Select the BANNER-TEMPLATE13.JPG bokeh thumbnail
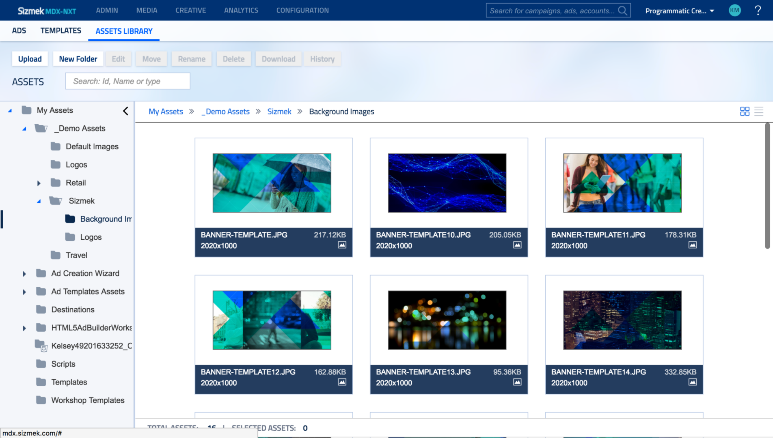This screenshot has width=773, height=438. [447, 320]
